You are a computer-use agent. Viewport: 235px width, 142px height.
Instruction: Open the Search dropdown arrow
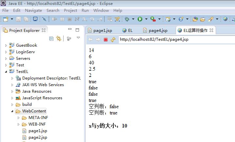tap(217, 19)
